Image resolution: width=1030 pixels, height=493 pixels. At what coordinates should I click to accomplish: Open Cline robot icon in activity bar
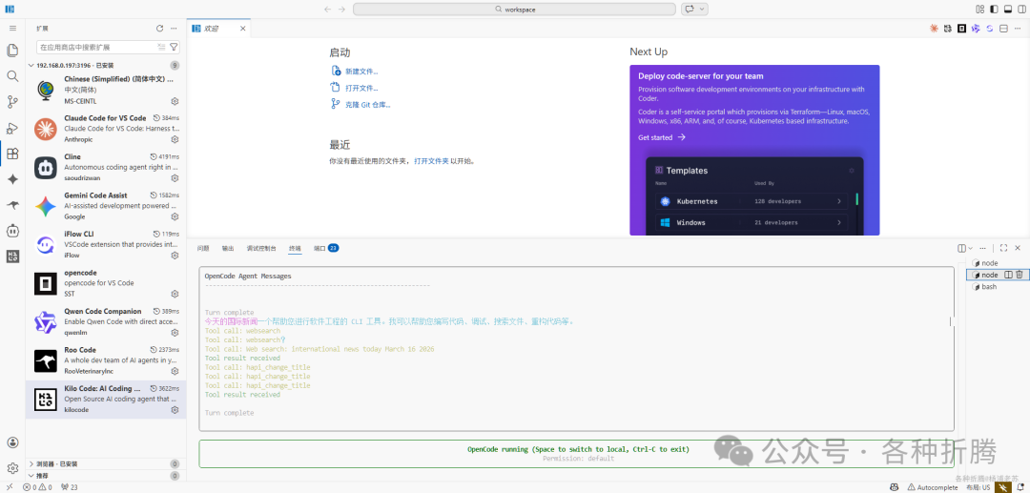tap(12, 231)
